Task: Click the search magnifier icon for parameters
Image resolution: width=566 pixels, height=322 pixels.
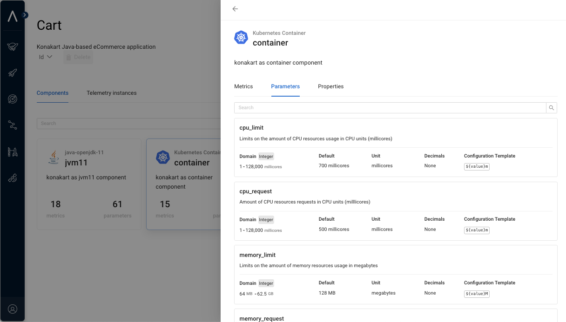Action: [x=551, y=108]
